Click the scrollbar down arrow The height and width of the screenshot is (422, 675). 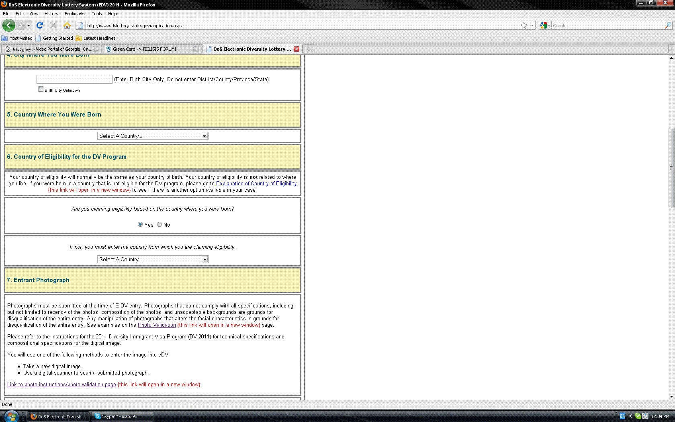(671, 396)
